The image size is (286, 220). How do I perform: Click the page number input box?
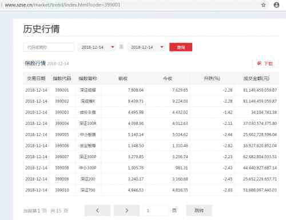coord(156,210)
